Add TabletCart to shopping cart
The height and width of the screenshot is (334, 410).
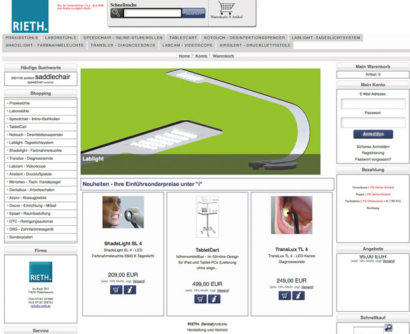pyautogui.click(x=200, y=299)
